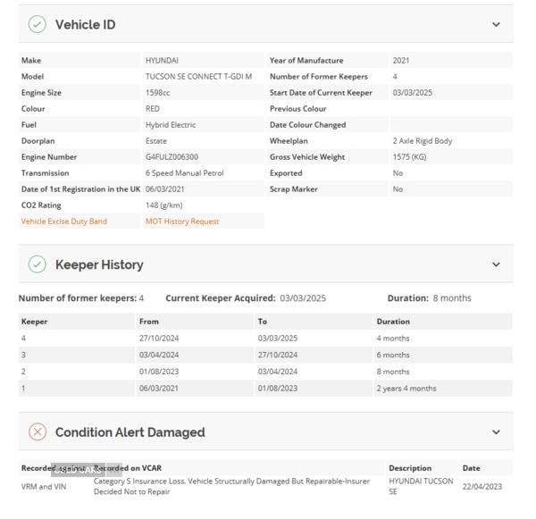The height and width of the screenshot is (519, 536).
Task: Click the To column header in keeper table
Action: click(x=263, y=322)
